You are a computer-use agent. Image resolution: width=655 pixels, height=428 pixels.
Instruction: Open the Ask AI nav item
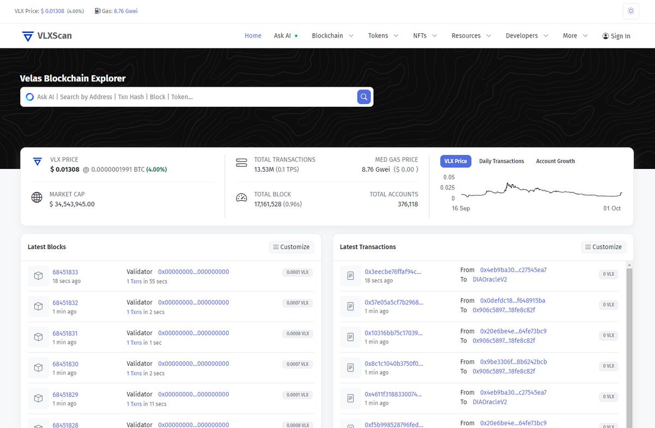pyautogui.click(x=286, y=35)
